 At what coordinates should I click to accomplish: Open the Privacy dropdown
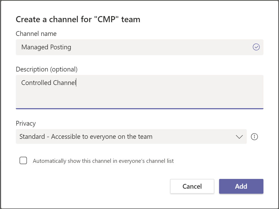pyautogui.click(x=131, y=136)
